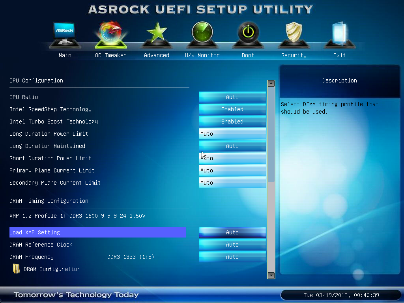Select the Boot power-button icon
This screenshot has height=303, width=404.
point(248,35)
